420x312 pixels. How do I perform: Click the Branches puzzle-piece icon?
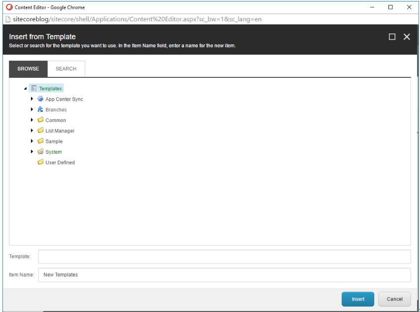40,109
